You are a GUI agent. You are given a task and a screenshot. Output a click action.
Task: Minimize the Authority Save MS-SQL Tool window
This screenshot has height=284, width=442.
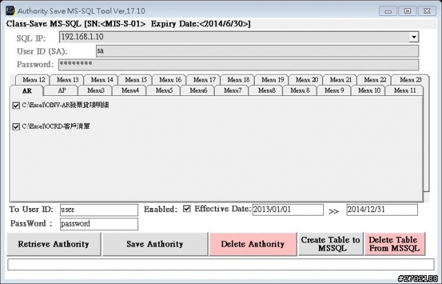click(x=388, y=11)
